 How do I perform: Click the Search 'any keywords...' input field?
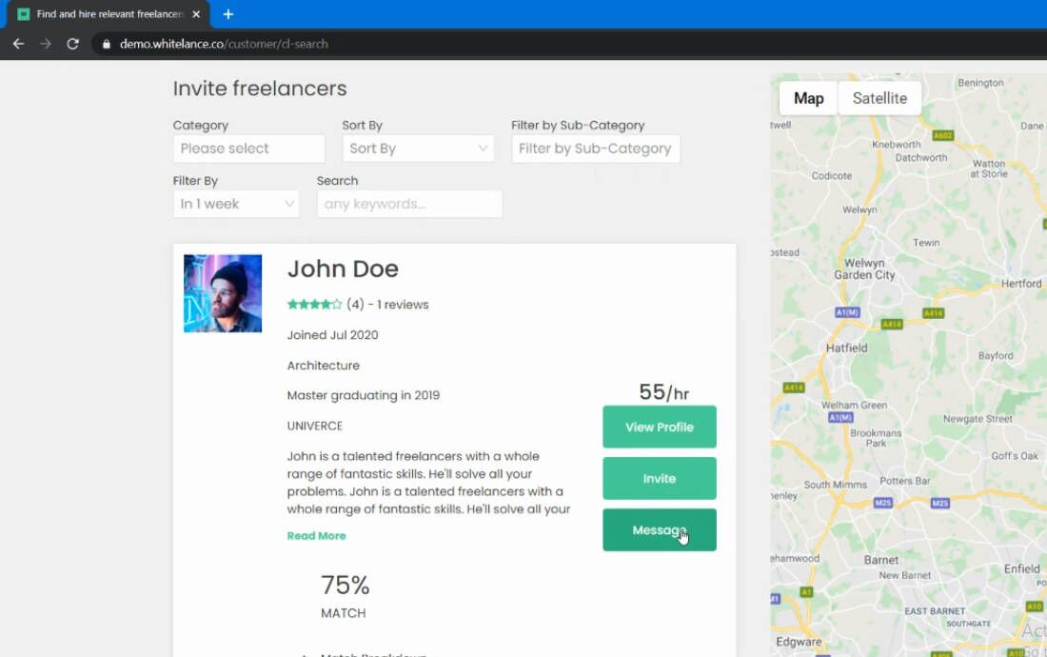[409, 204]
